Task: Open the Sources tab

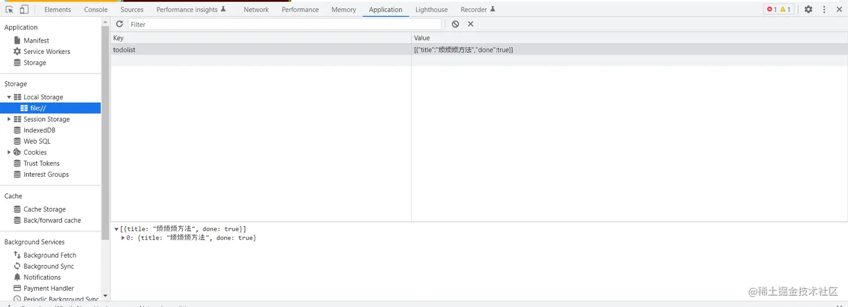Action: 132,10
